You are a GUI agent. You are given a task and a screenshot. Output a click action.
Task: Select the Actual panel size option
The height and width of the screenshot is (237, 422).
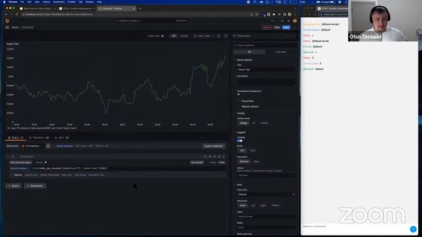pos(184,36)
